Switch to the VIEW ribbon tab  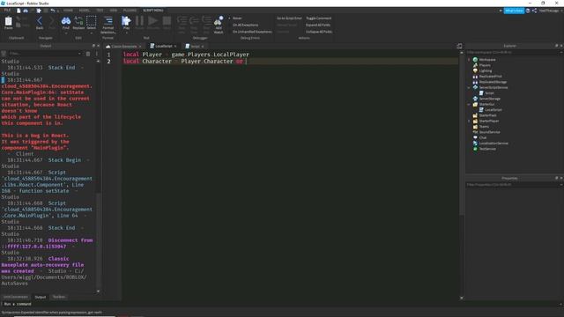(x=114, y=11)
